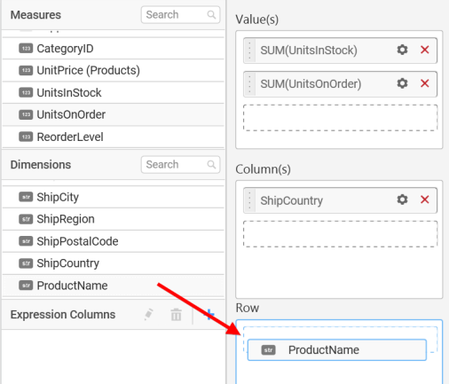Select the ShipPostalCode dimension
Image resolution: width=449 pixels, height=384 pixels.
point(113,241)
